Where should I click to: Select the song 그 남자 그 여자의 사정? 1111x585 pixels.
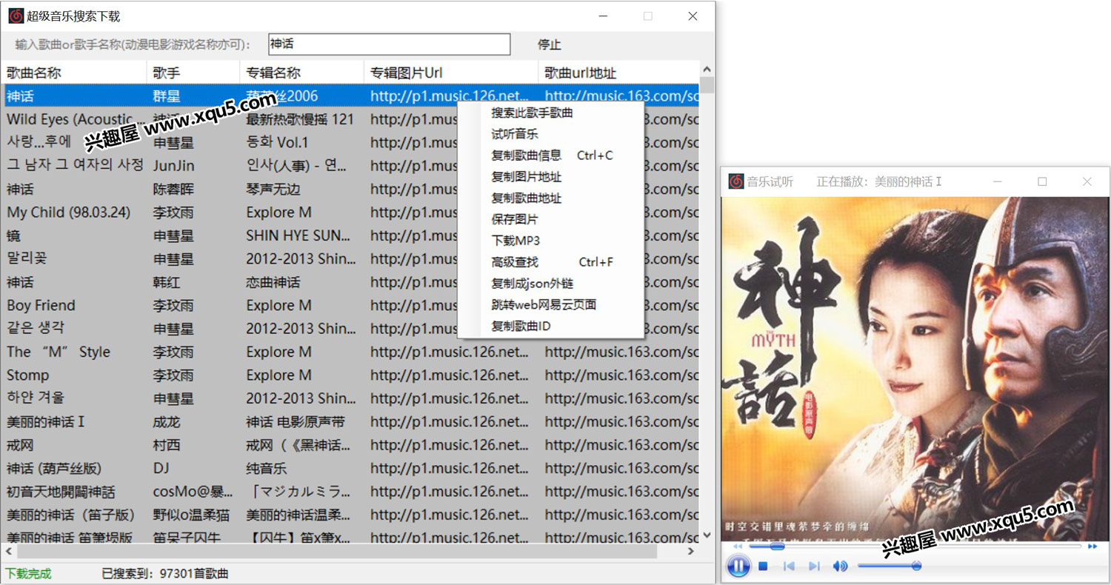75,165
